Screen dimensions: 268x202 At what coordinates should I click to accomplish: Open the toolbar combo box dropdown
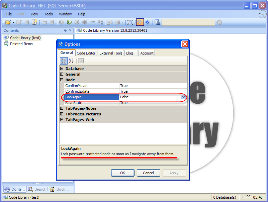[x=213, y=22]
